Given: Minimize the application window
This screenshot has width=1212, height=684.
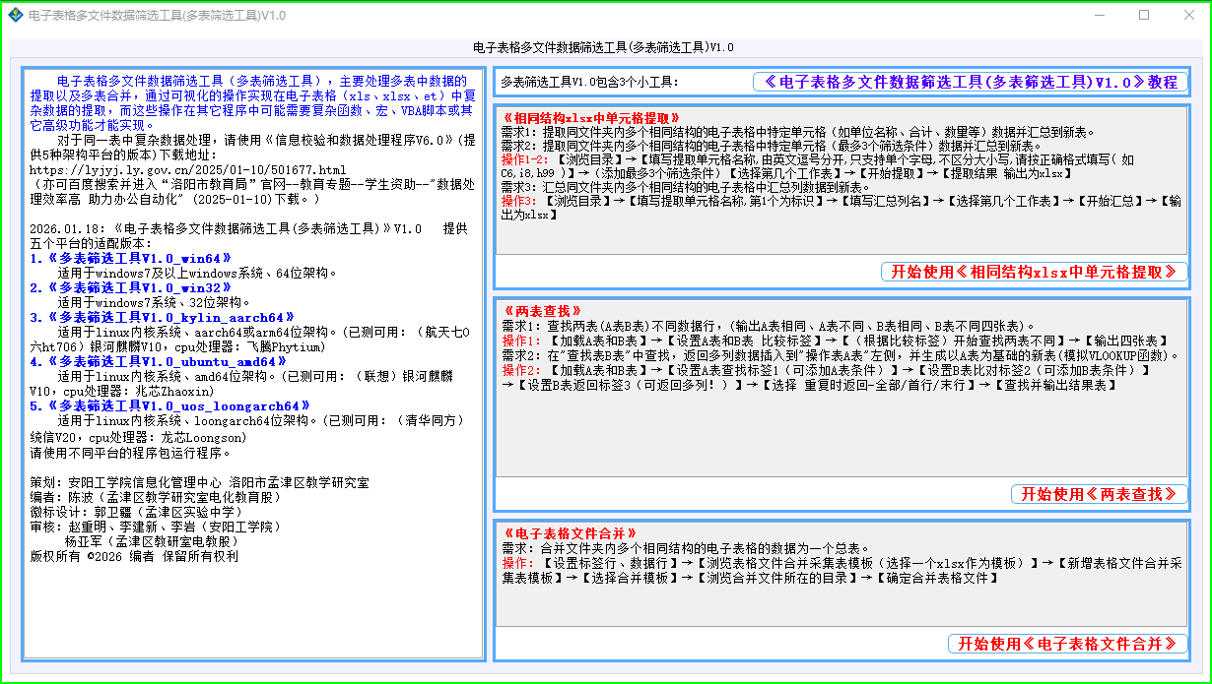Looking at the screenshot, I should pos(1099,16).
